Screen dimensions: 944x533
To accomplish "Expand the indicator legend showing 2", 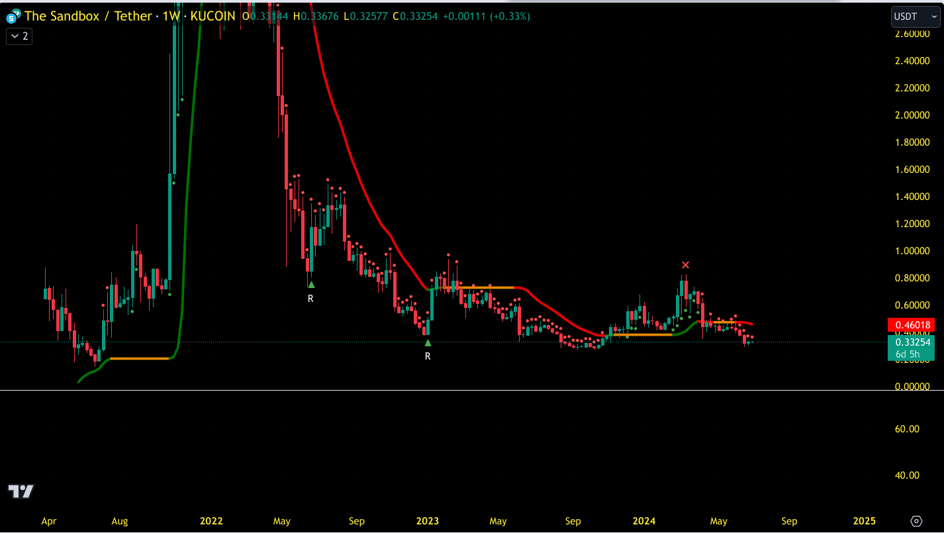I will 19,36.
